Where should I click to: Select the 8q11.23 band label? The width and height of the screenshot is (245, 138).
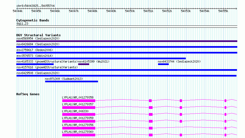22,24
